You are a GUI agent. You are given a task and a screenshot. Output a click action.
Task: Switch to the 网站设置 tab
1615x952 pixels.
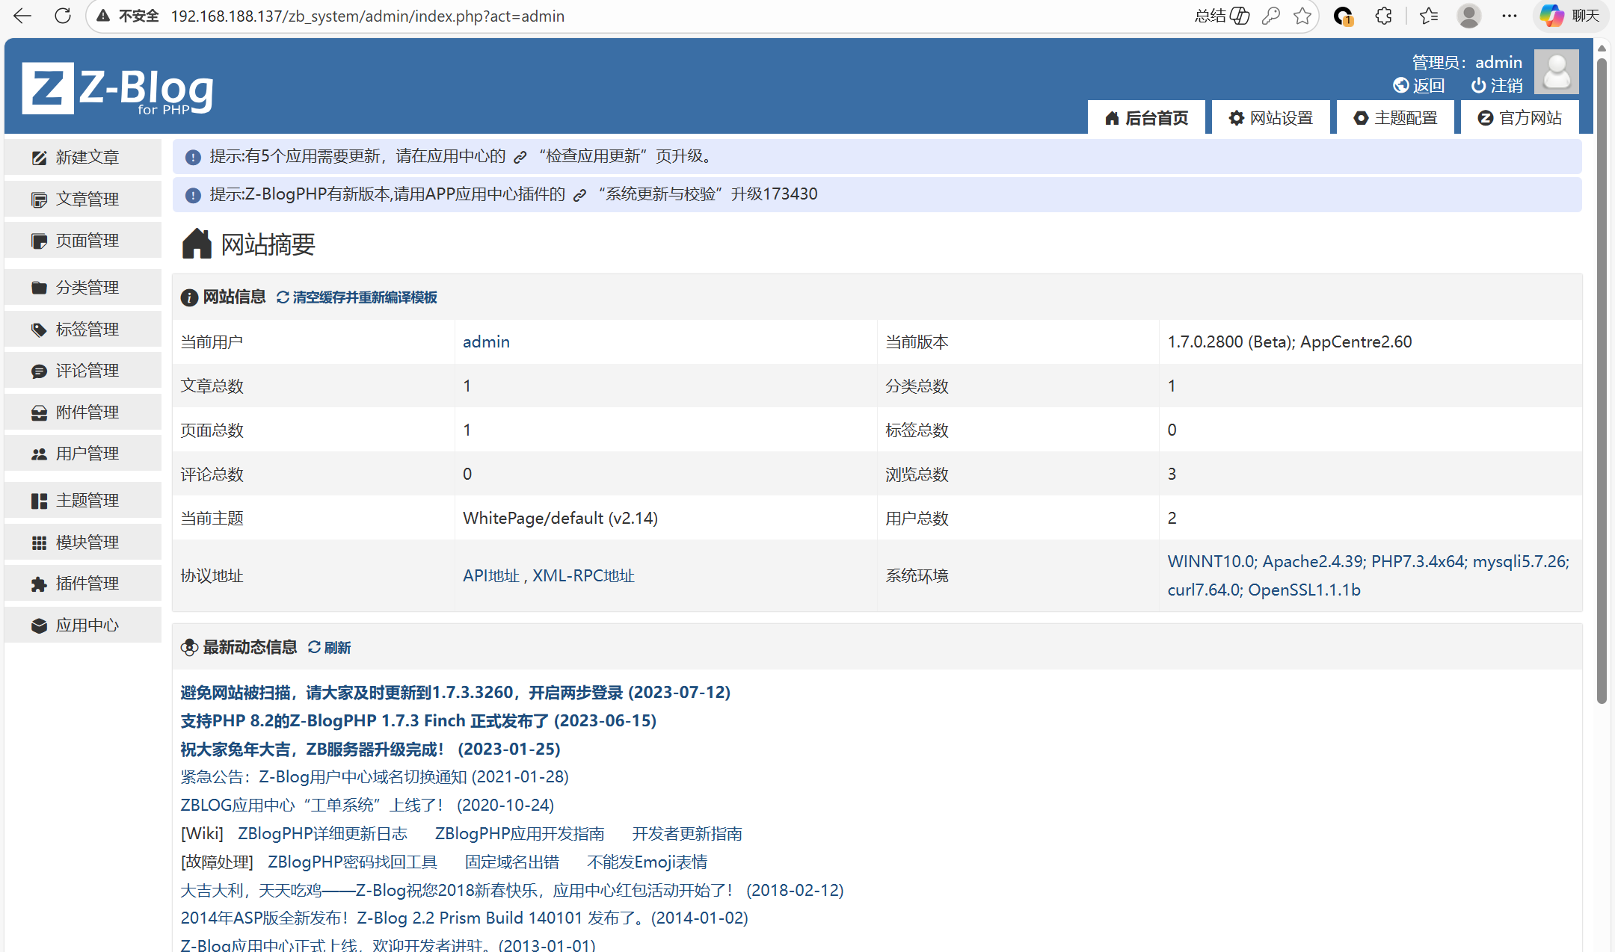pyautogui.click(x=1271, y=118)
